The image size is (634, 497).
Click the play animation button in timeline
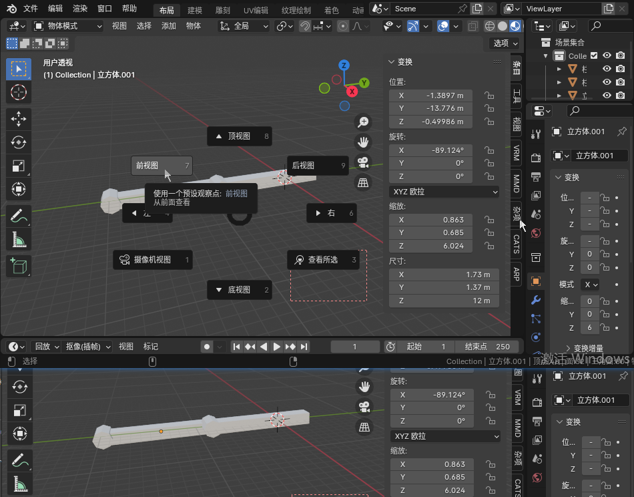[277, 347]
